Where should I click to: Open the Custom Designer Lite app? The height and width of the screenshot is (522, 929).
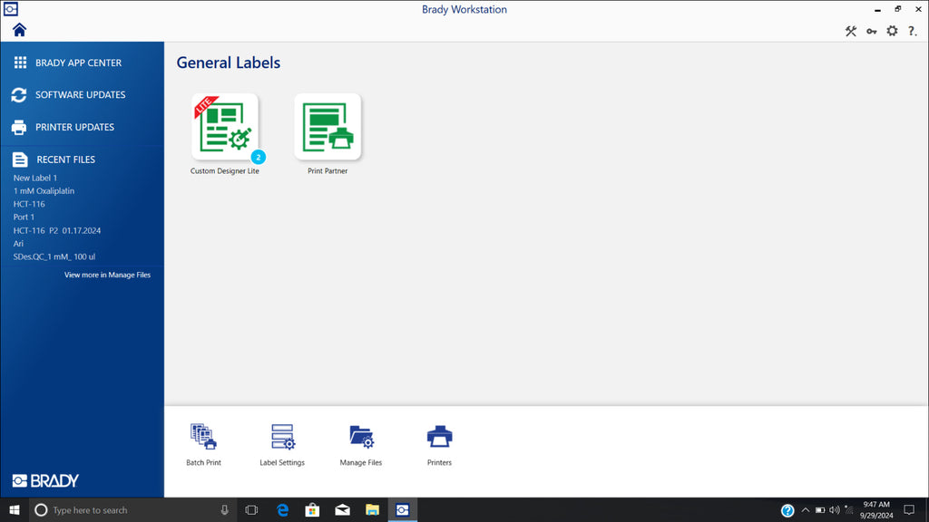click(x=225, y=127)
